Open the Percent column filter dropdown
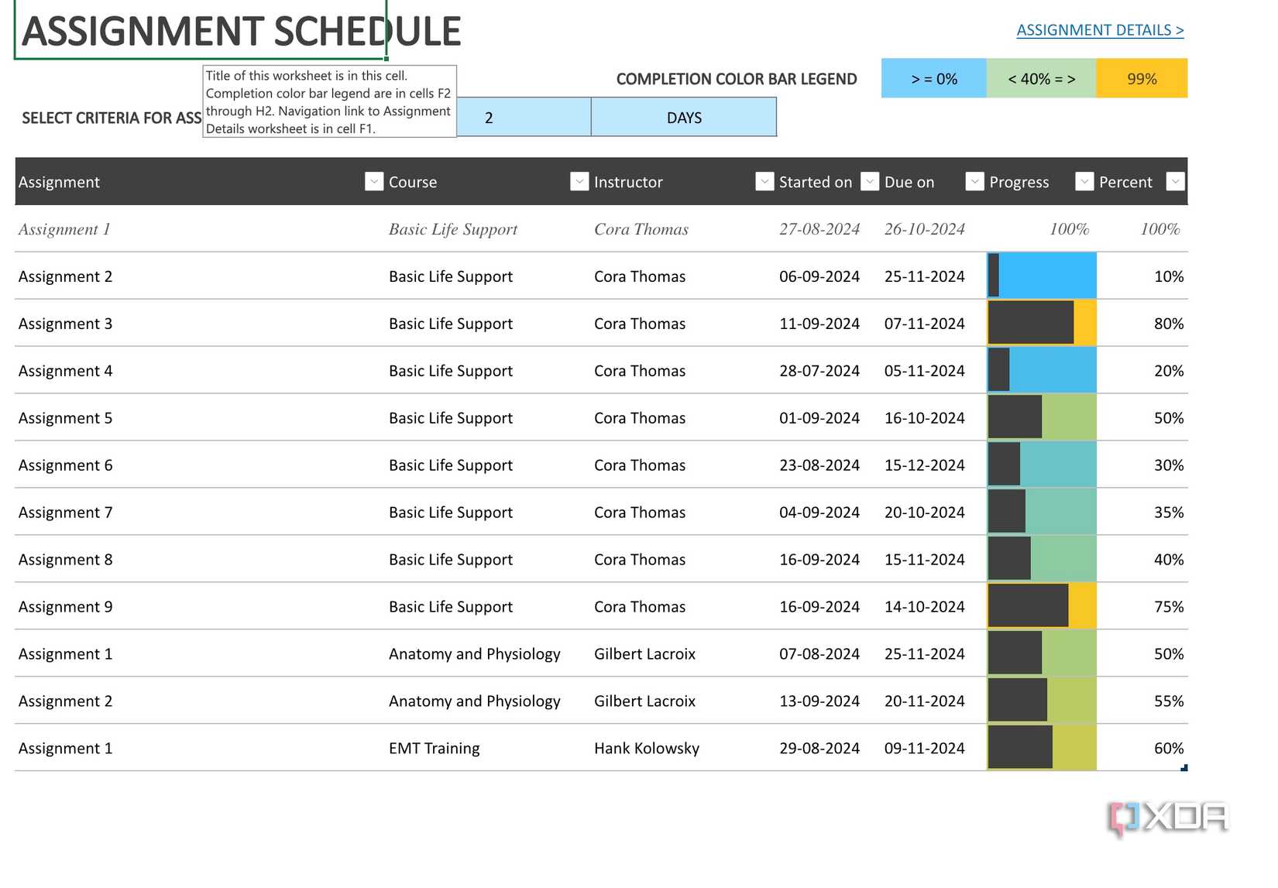The width and height of the screenshot is (1278, 888). tap(1176, 181)
